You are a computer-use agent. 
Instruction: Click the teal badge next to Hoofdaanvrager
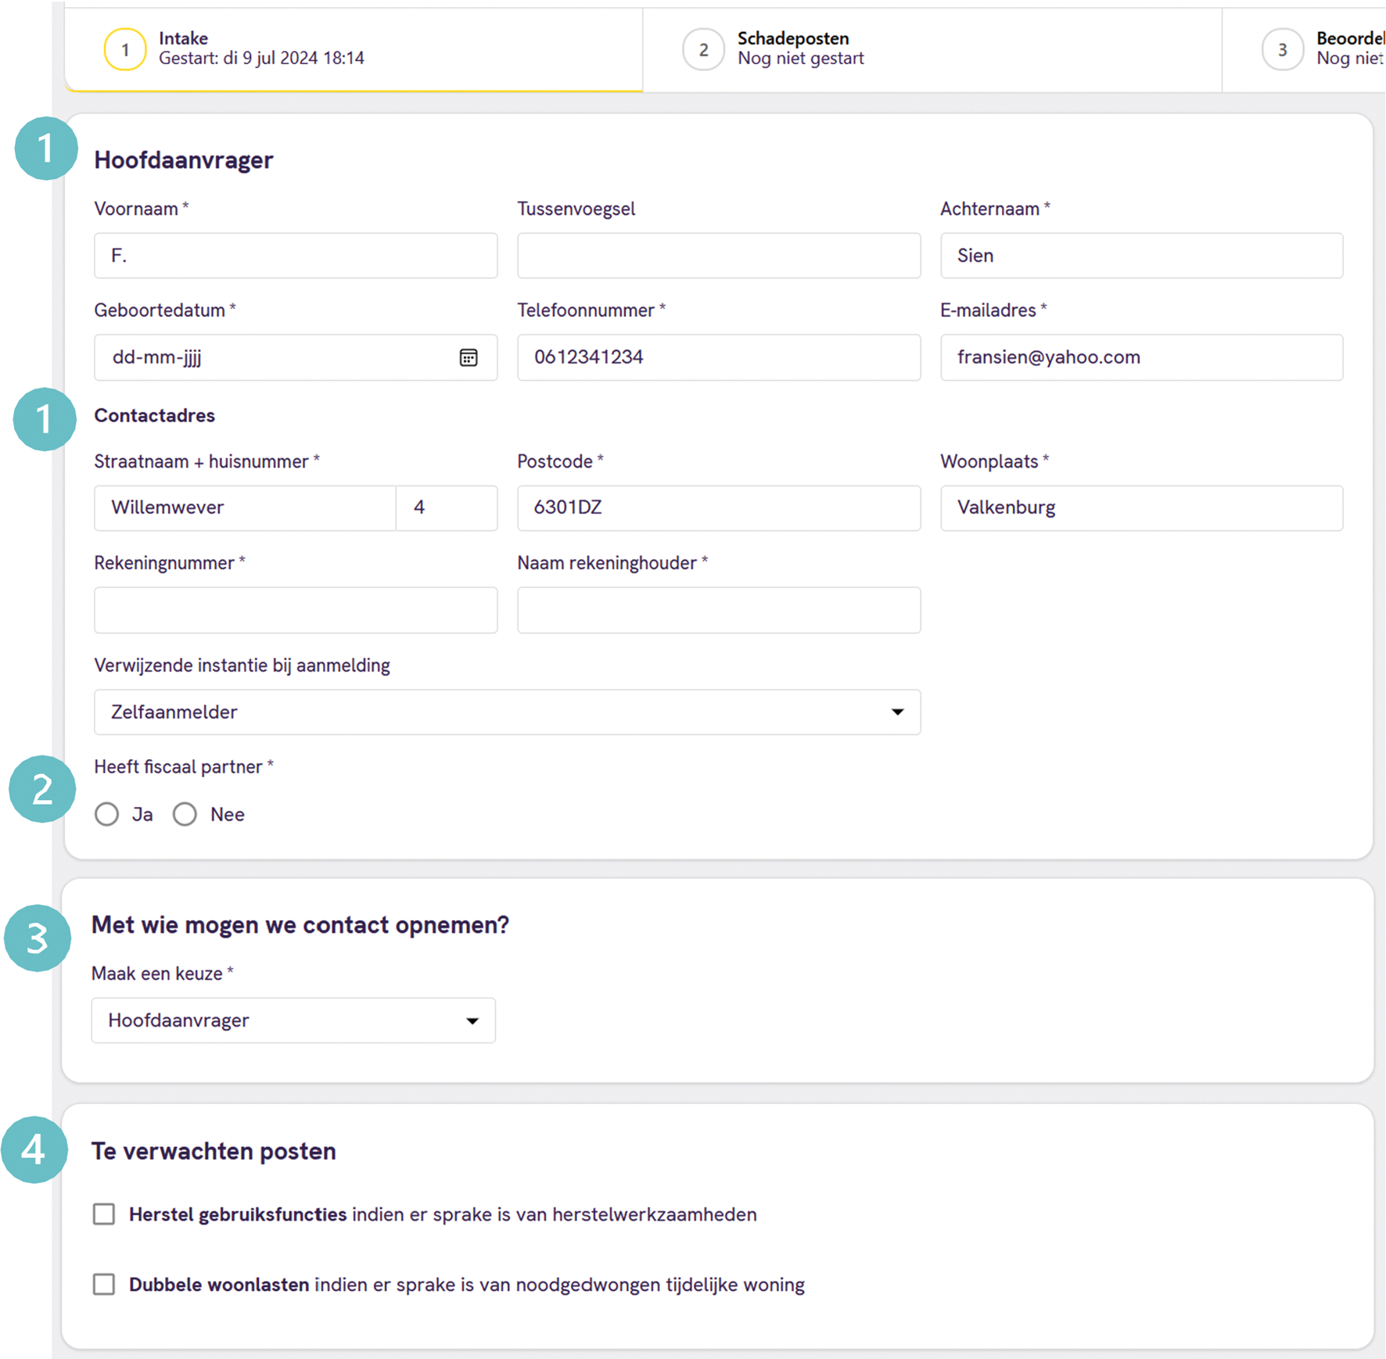pyautogui.click(x=45, y=149)
